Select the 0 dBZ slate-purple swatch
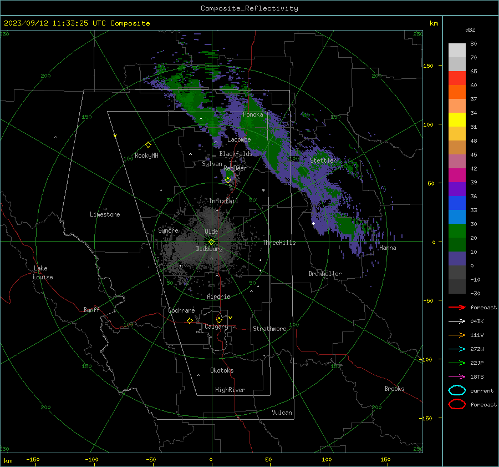 457,259
